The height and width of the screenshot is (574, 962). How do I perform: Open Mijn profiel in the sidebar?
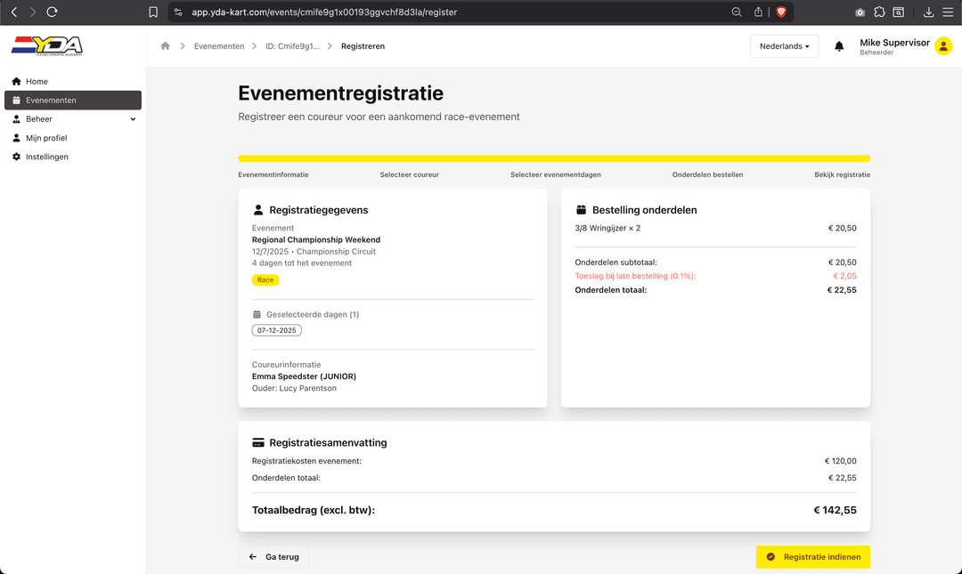pos(46,138)
